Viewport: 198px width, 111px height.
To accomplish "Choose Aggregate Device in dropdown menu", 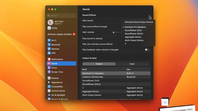I will coord(133,37).
